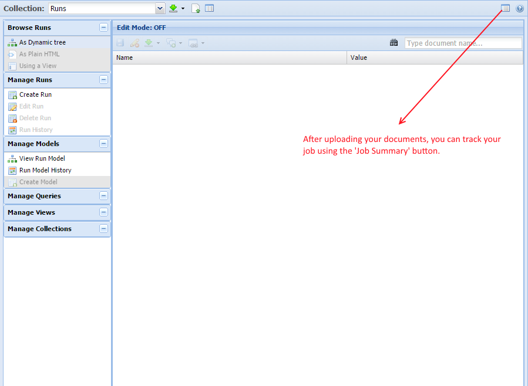Collapse the Manage Models panel
Image resolution: width=528 pixels, height=386 pixels.
(x=104, y=144)
